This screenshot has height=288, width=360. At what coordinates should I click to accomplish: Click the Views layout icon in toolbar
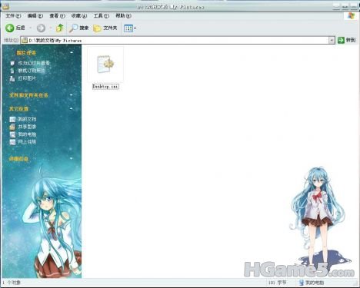128,28
